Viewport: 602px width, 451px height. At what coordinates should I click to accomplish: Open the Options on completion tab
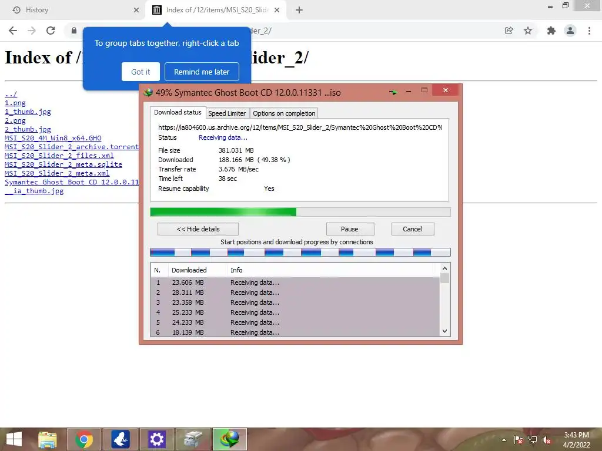pyautogui.click(x=284, y=113)
